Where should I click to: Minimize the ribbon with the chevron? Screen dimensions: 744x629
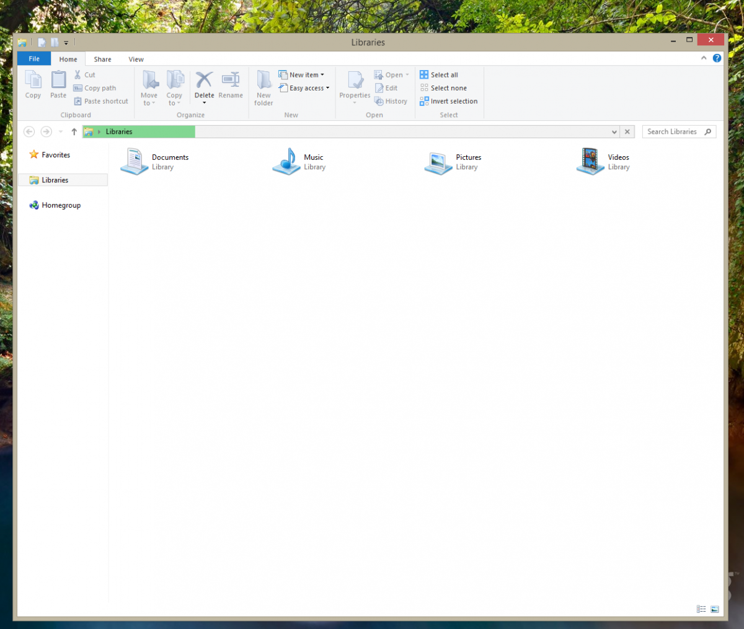(704, 58)
